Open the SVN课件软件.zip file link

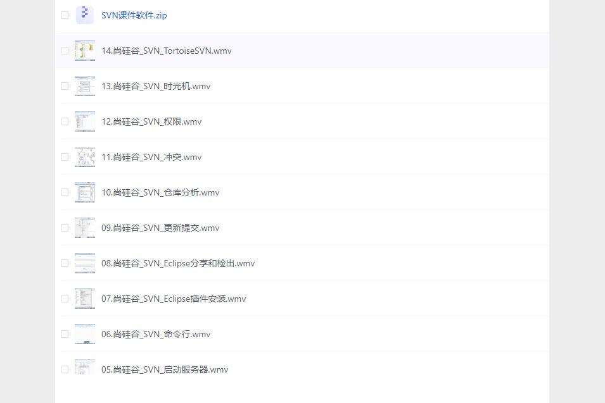click(x=134, y=15)
